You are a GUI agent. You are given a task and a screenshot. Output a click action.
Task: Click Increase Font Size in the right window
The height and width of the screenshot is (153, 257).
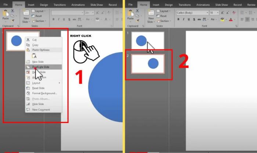pyautogui.click(x=222, y=12)
